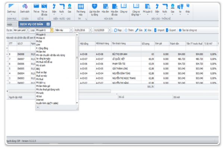Click the Thành tiền column header
224x149 pixels.
coord(174,44)
